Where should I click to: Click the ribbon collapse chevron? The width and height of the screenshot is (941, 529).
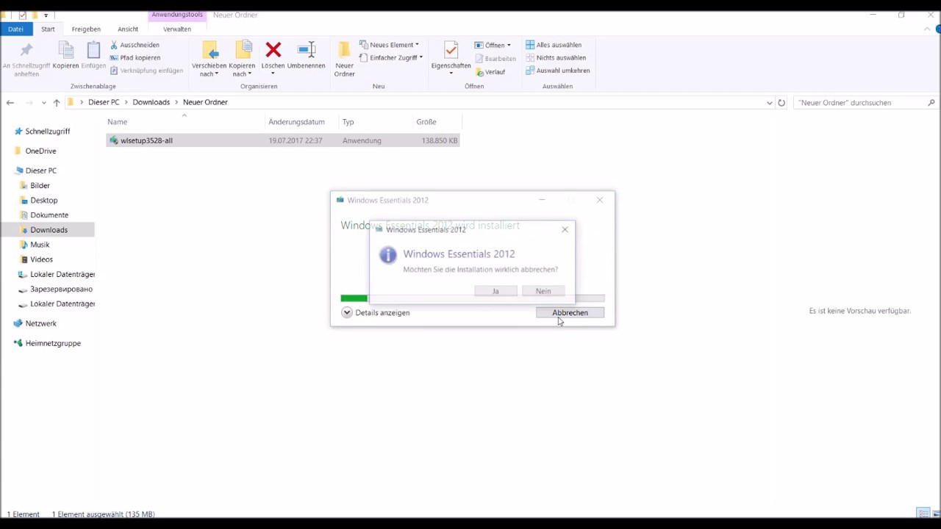(x=927, y=29)
